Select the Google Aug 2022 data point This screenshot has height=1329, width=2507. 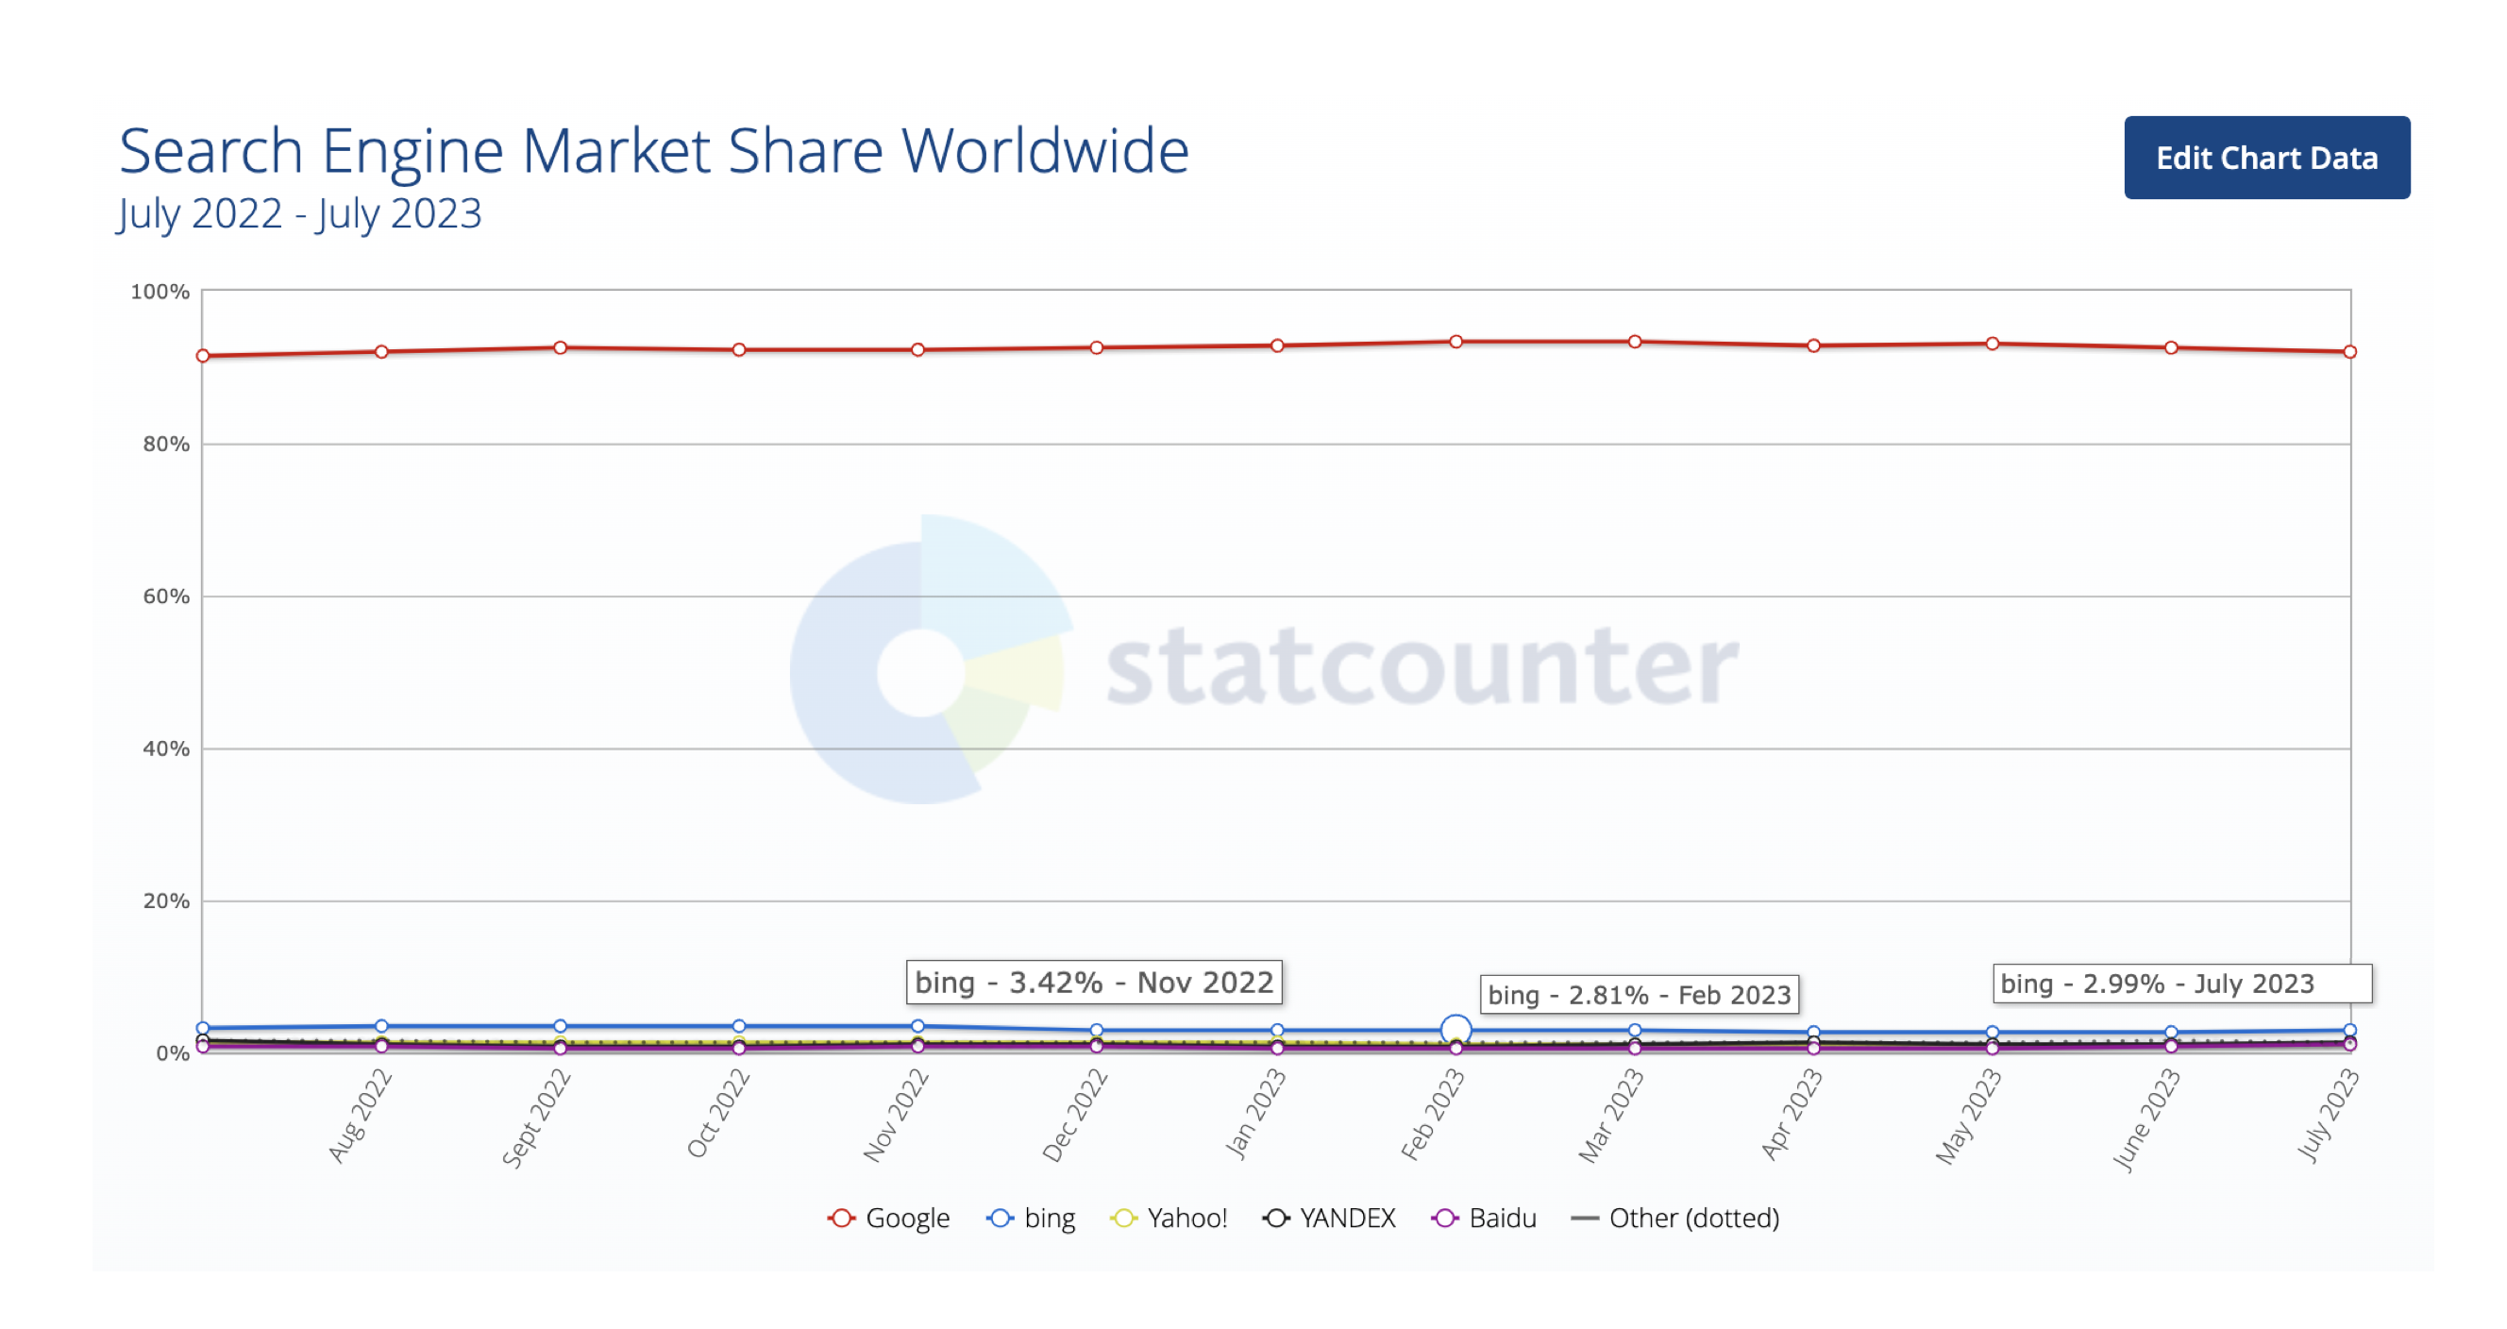click(381, 351)
